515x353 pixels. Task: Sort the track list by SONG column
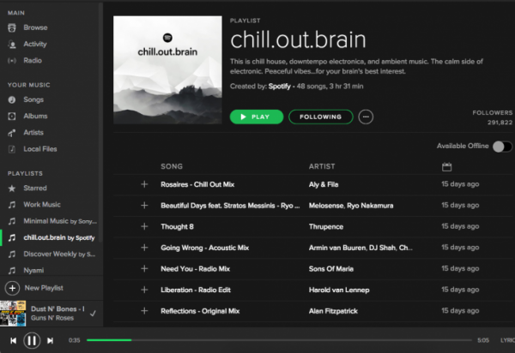[172, 166]
